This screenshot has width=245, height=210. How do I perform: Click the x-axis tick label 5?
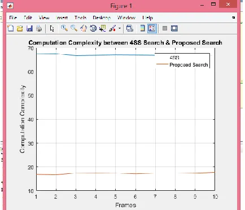point(116,197)
